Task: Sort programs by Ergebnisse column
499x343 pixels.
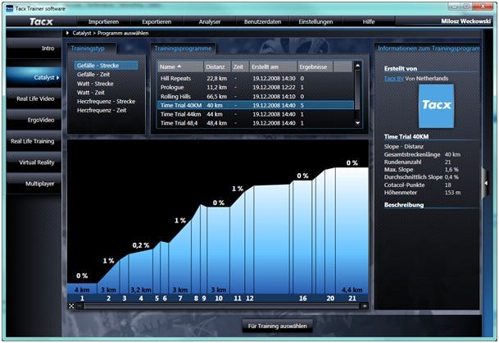Action: pos(315,66)
